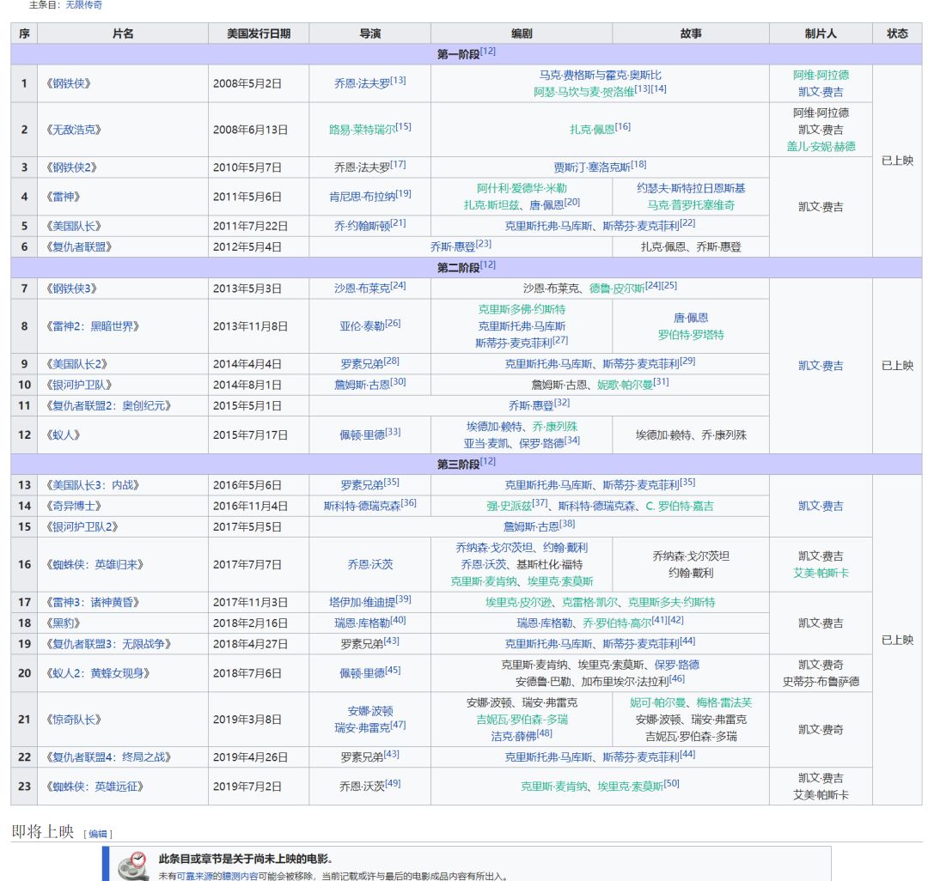Open 安娜·波顿 director link
The height and width of the screenshot is (881, 928).
pyautogui.click(x=370, y=711)
